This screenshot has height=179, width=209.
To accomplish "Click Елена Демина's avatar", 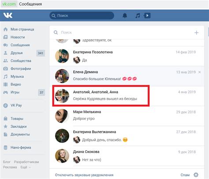I will tap(62, 76).
